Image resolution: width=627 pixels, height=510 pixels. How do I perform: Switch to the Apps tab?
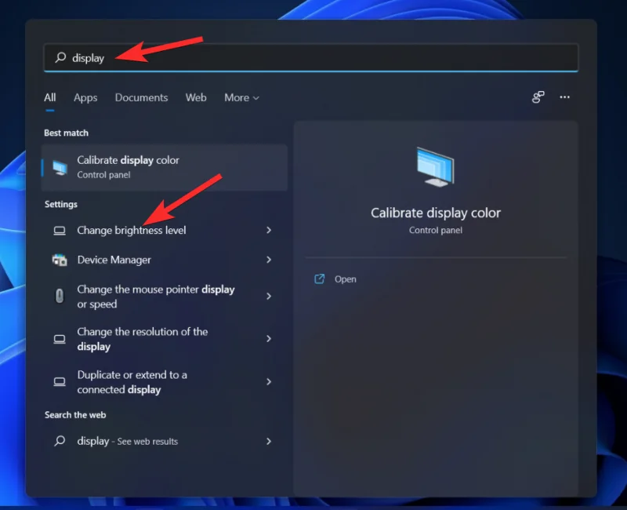(x=85, y=97)
